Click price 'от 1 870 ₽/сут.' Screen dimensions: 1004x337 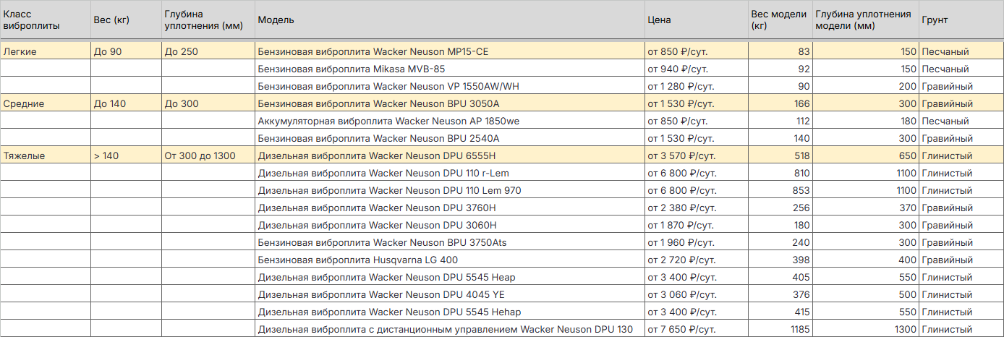click(x=697, y=226)
